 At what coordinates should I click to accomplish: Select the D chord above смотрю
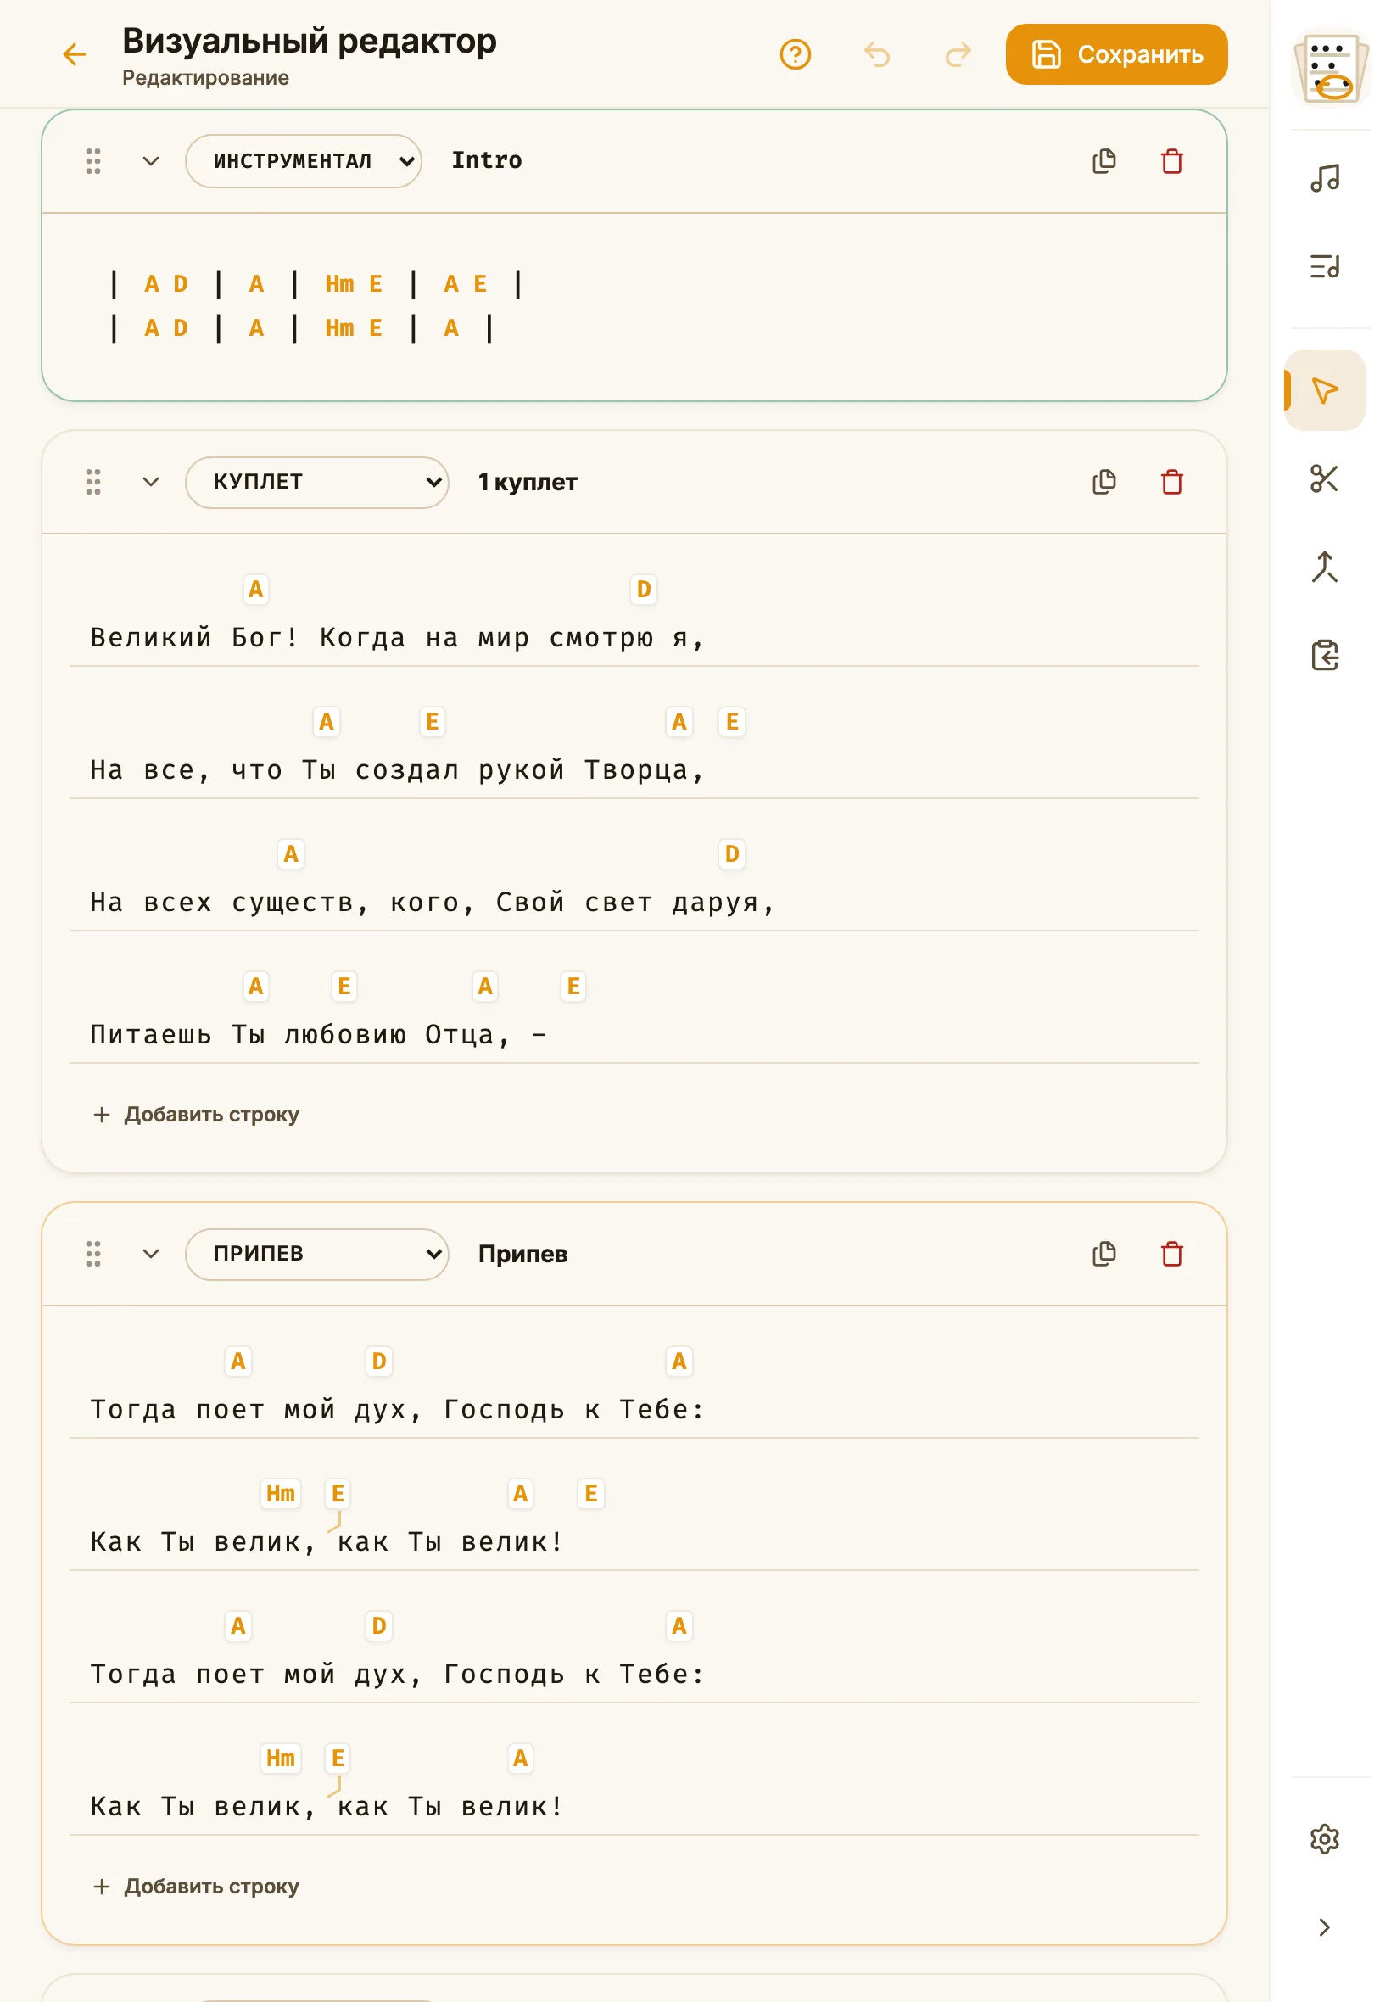(643, 590)
